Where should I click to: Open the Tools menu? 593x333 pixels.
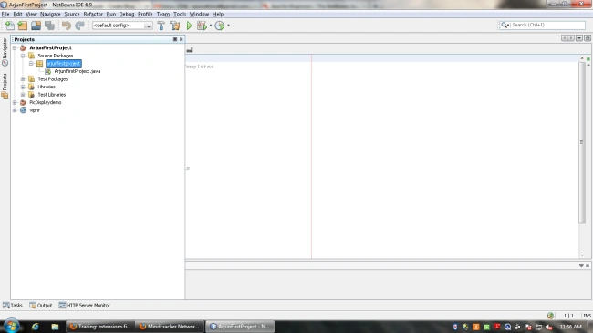click(180, 14)
